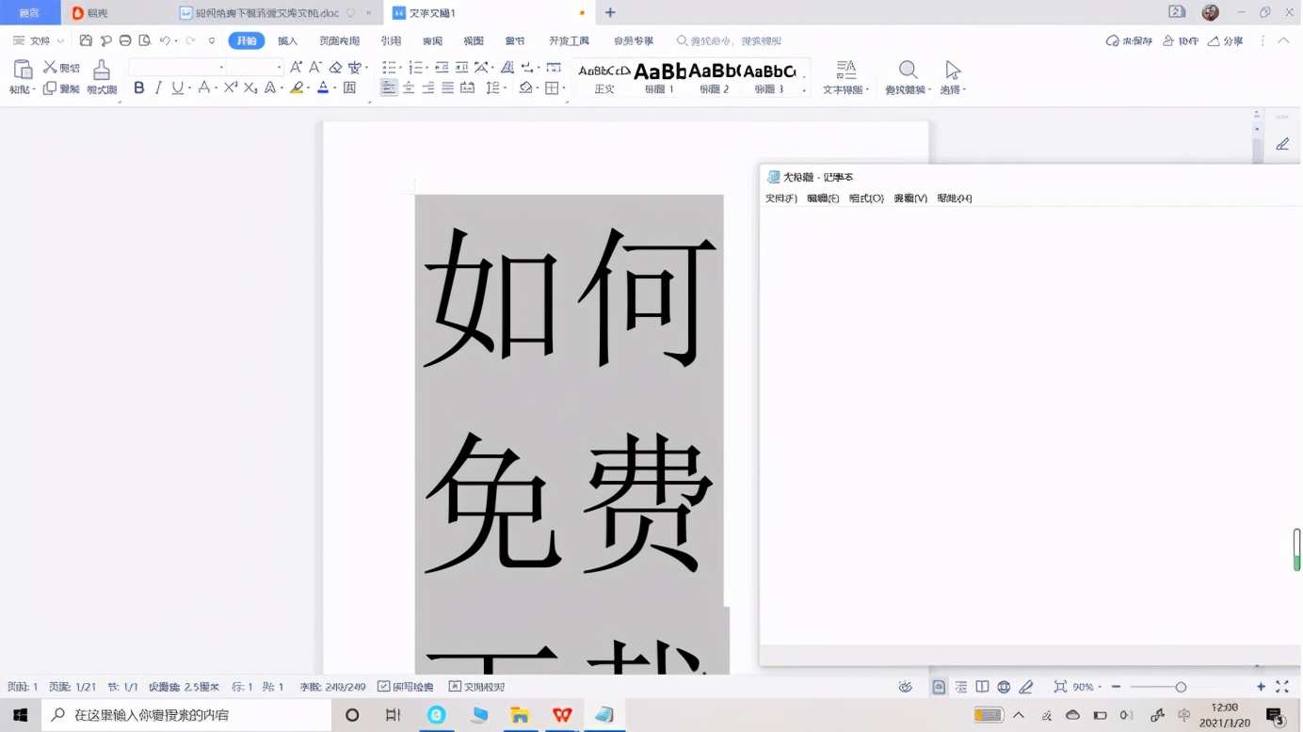This screenshot has height=732, width=1303.
Task: Open the Find and Replace tool
Action: [x=907, y=77]
